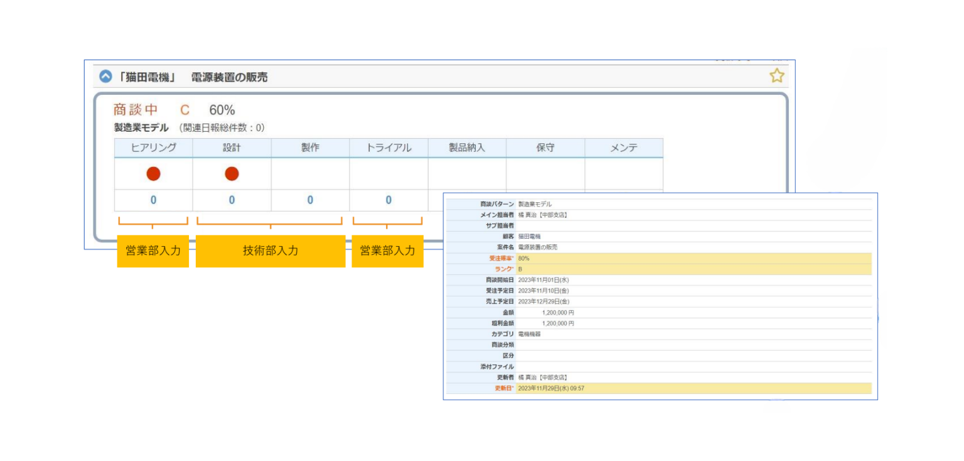Click the orange 更新日 field label
This screenshot has width=964, height=461.
pos(505,389)
